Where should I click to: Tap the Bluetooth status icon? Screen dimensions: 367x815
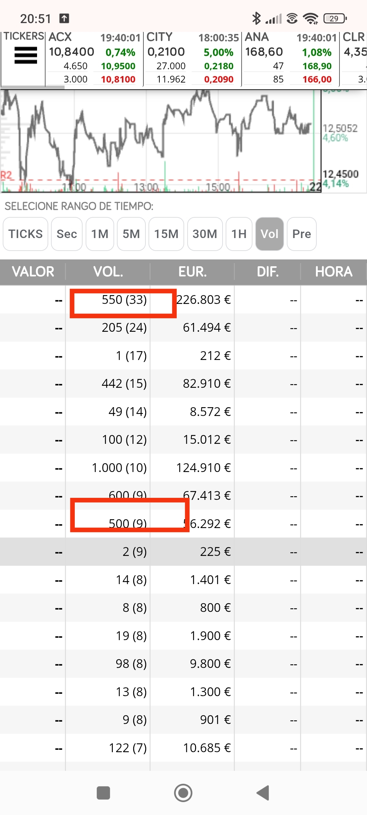pos(257,18)
